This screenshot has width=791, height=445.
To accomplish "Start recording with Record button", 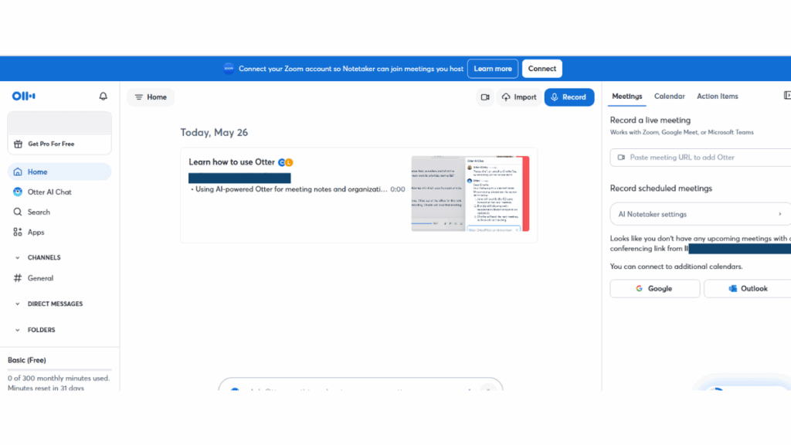I will point(569,97).
